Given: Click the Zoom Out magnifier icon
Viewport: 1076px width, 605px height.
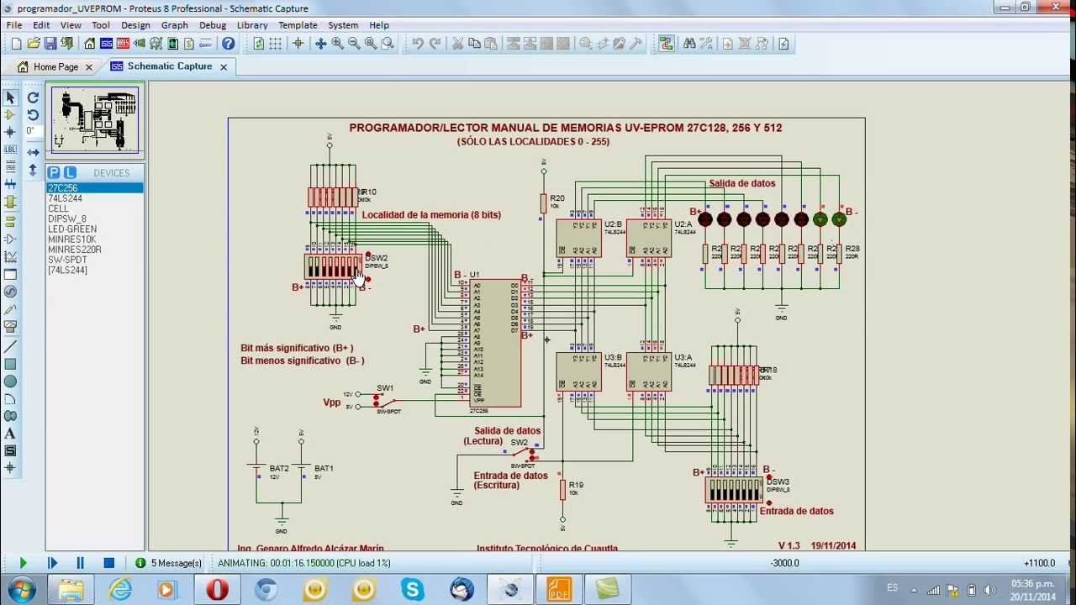Looking at the screenshot, I should coord(354,44).
